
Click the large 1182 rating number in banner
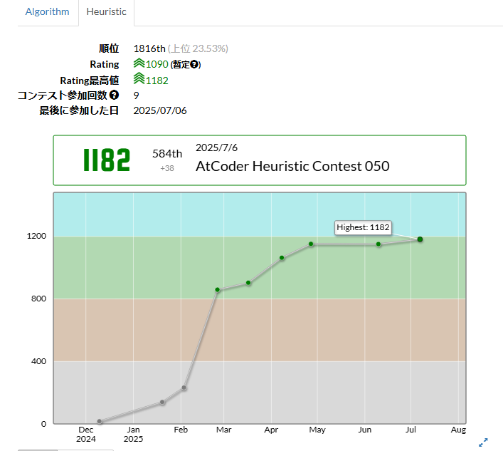107,160
